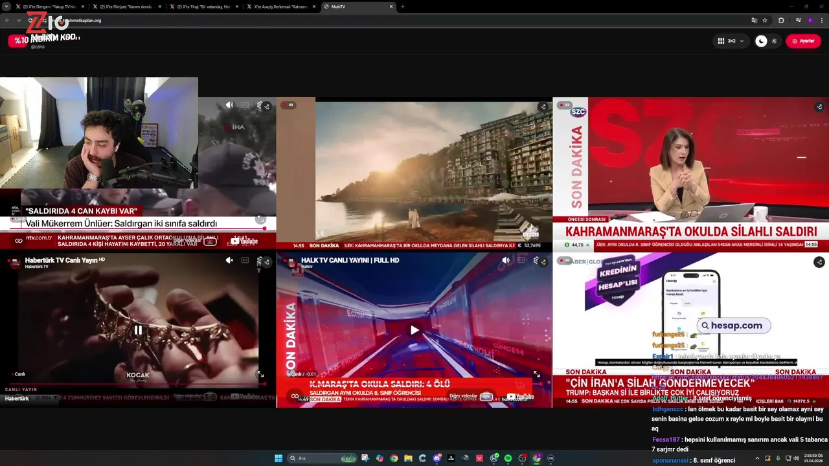Pause the Habertürk TV video
The height and width of the screenshot is (466, 829).
[x=138, y=330]
